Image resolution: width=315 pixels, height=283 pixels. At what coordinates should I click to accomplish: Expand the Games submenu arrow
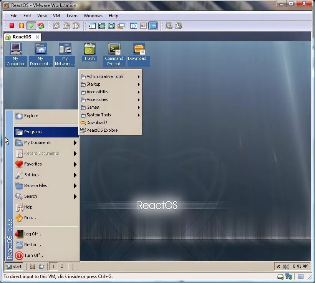139,108
